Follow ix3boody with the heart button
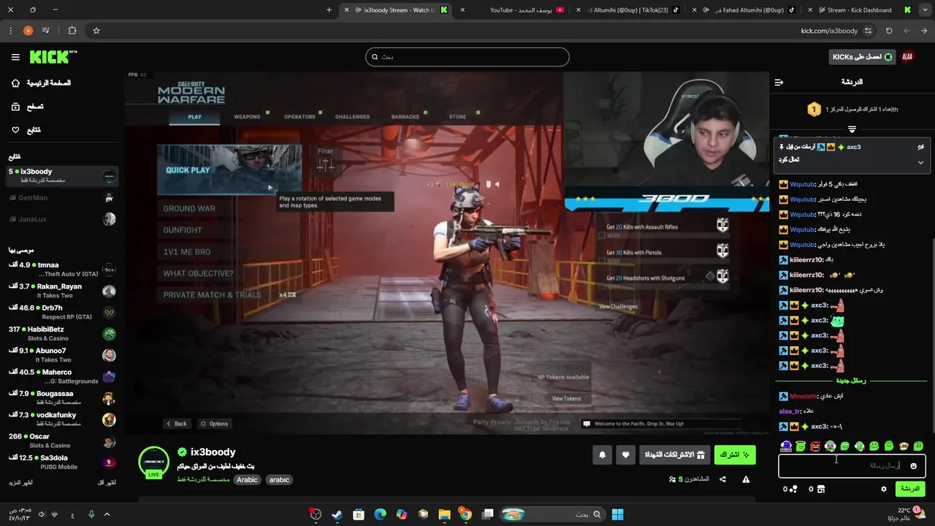Screen dimensions: 935x526 tap(625, 455)
